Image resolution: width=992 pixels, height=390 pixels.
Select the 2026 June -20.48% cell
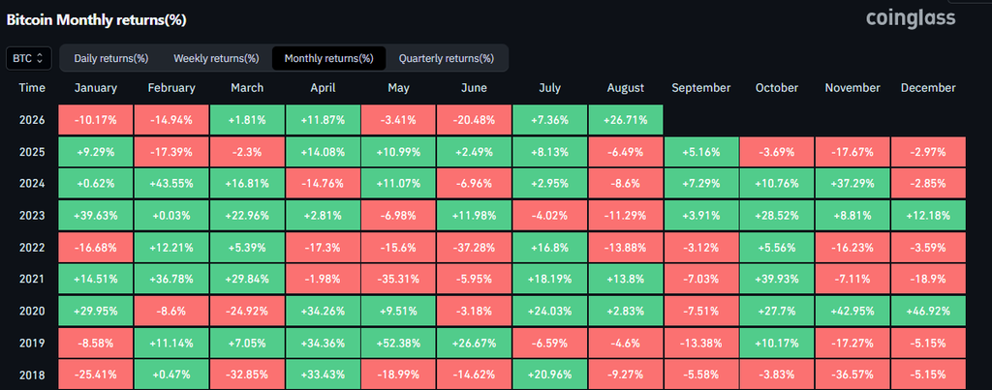[474, 119]
